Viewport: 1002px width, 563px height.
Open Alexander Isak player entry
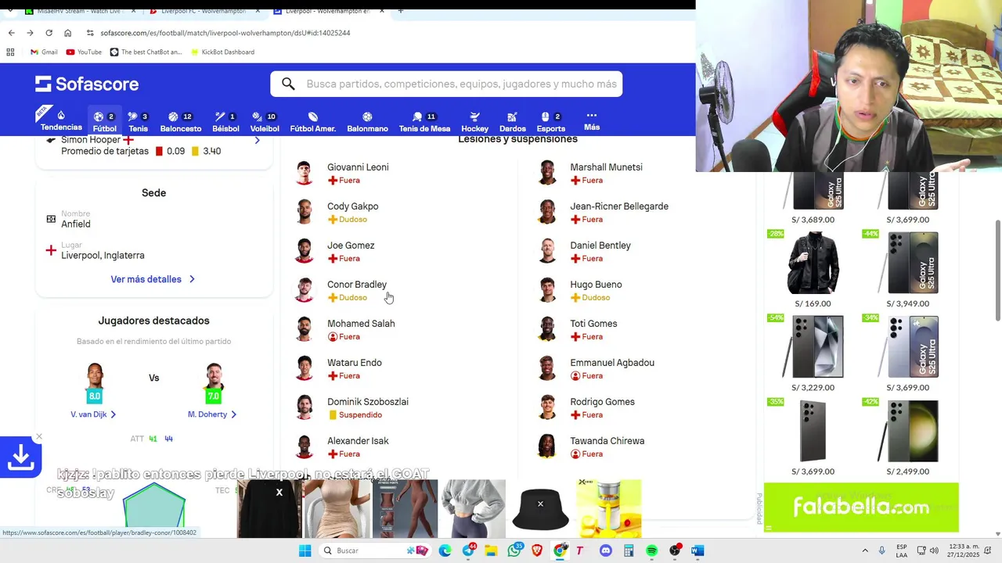pyautogui.click(x=358, y=441)
